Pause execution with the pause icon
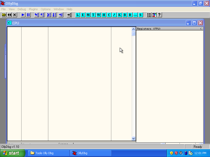Image resolution: width=210 pixels, height=157 pixels. (x=28, y=15)
